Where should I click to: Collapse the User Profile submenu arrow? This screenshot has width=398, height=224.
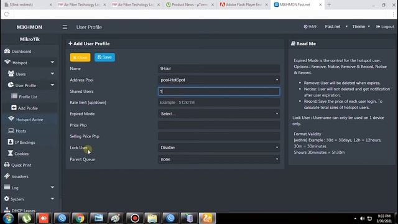tap(52, 85)
